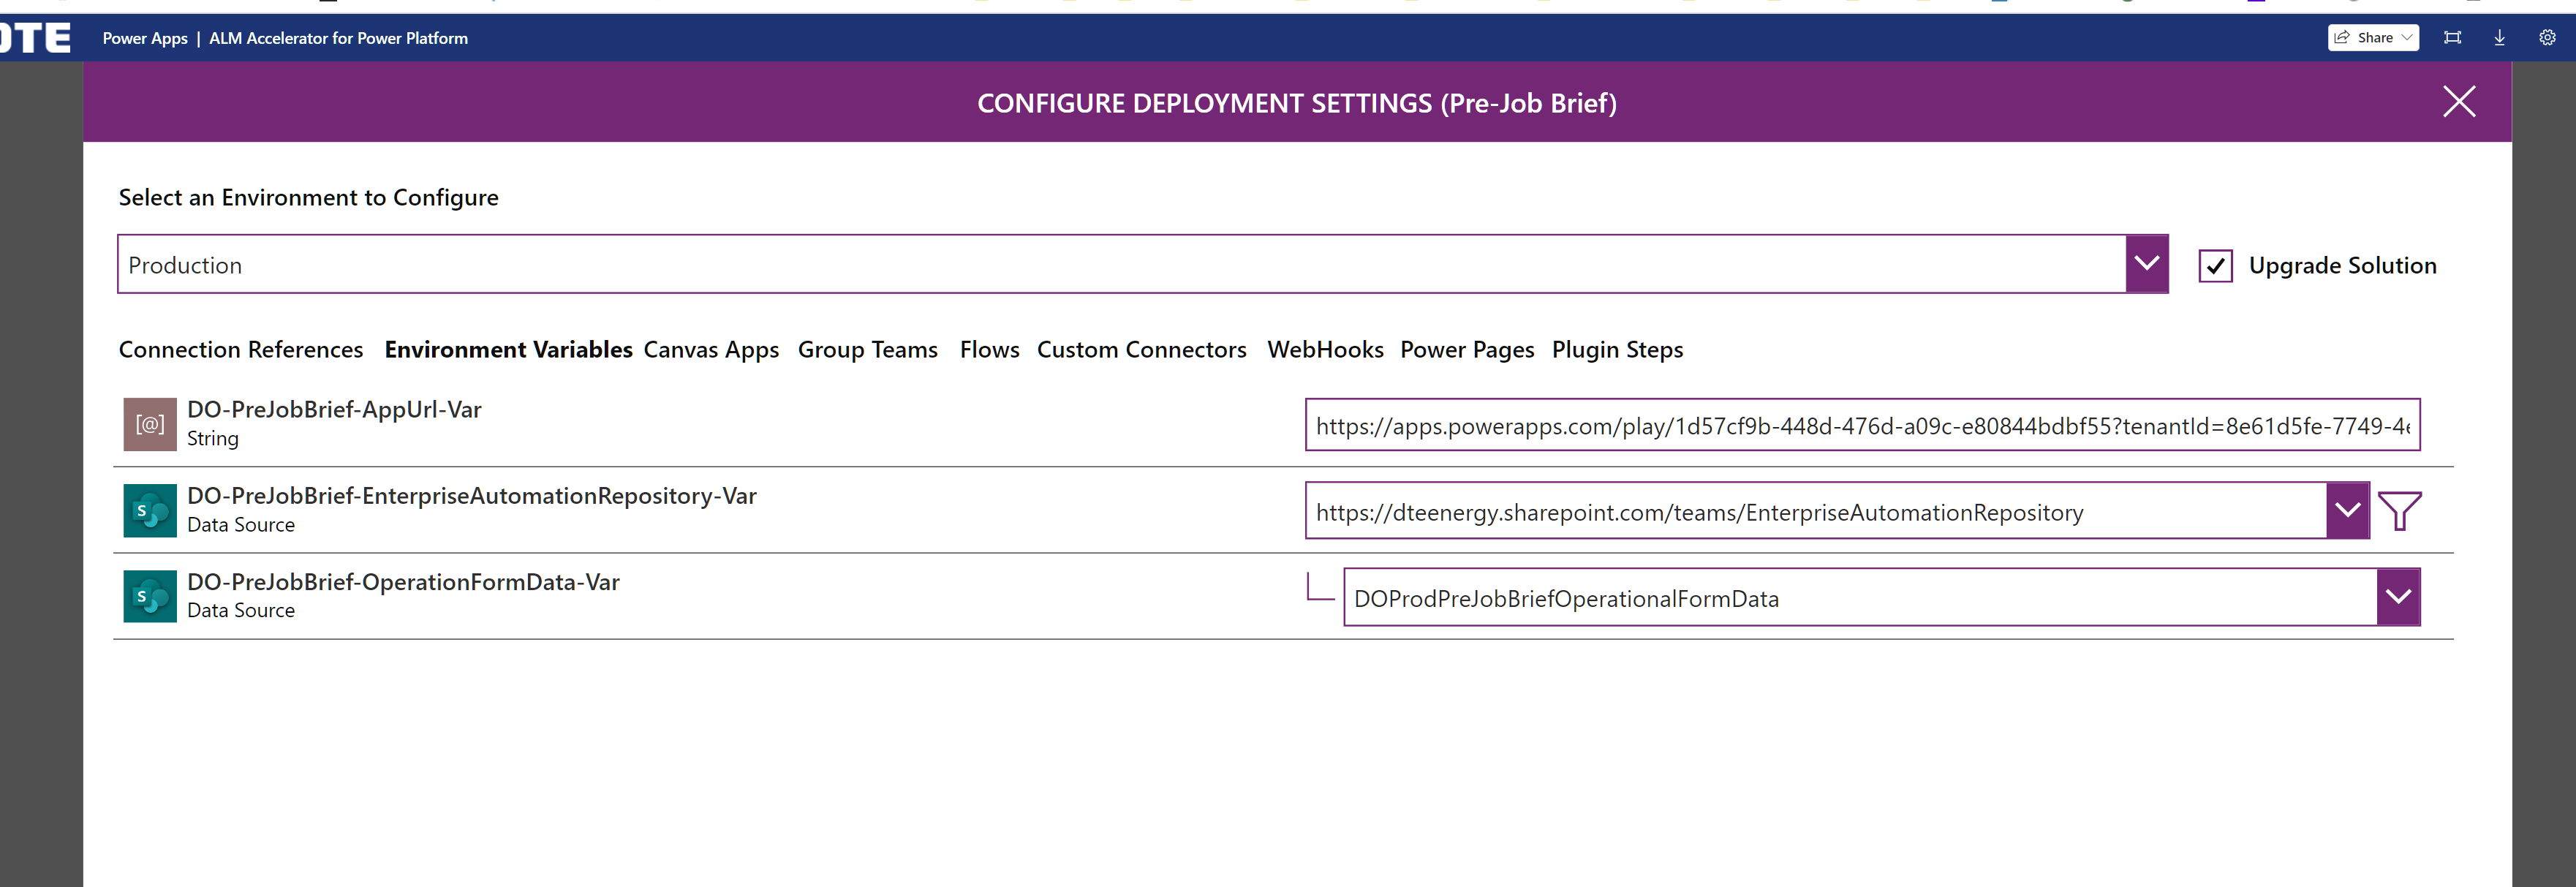Click the Share button
This screenshot has width=2576, height=887.
[2372, 38]
